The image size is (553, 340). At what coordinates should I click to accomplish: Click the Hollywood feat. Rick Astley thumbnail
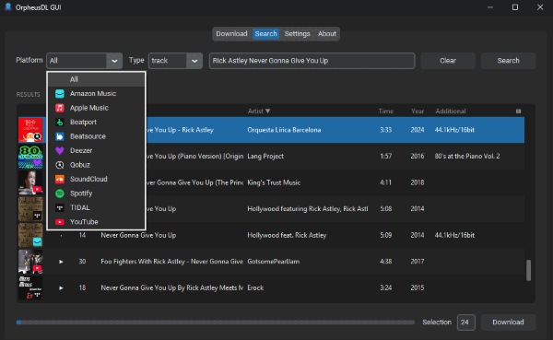click(30, 235)
